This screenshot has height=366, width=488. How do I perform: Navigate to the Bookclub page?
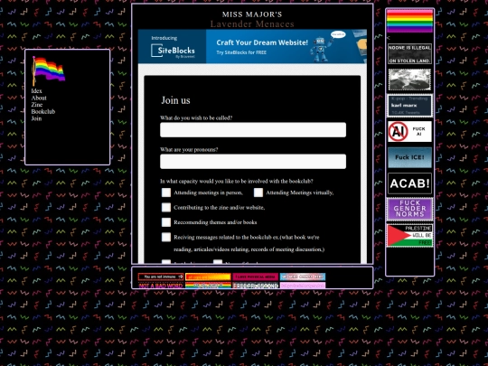[43, 111]
